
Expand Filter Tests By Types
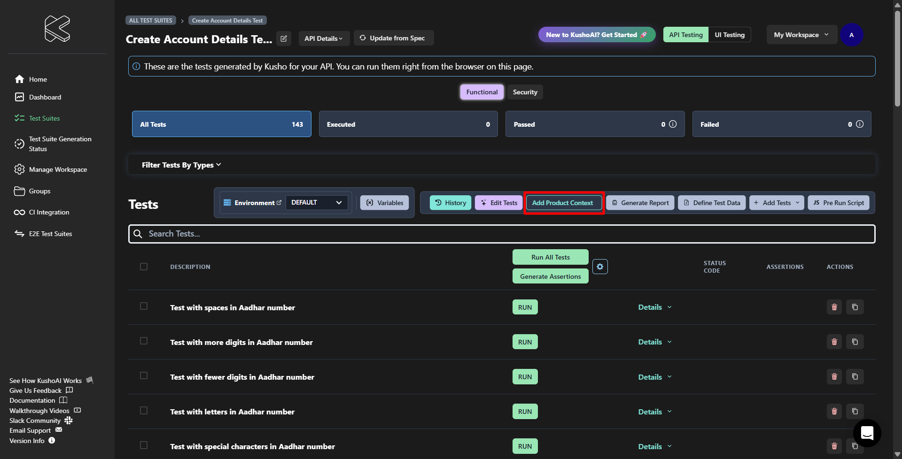tap(181, 165)
